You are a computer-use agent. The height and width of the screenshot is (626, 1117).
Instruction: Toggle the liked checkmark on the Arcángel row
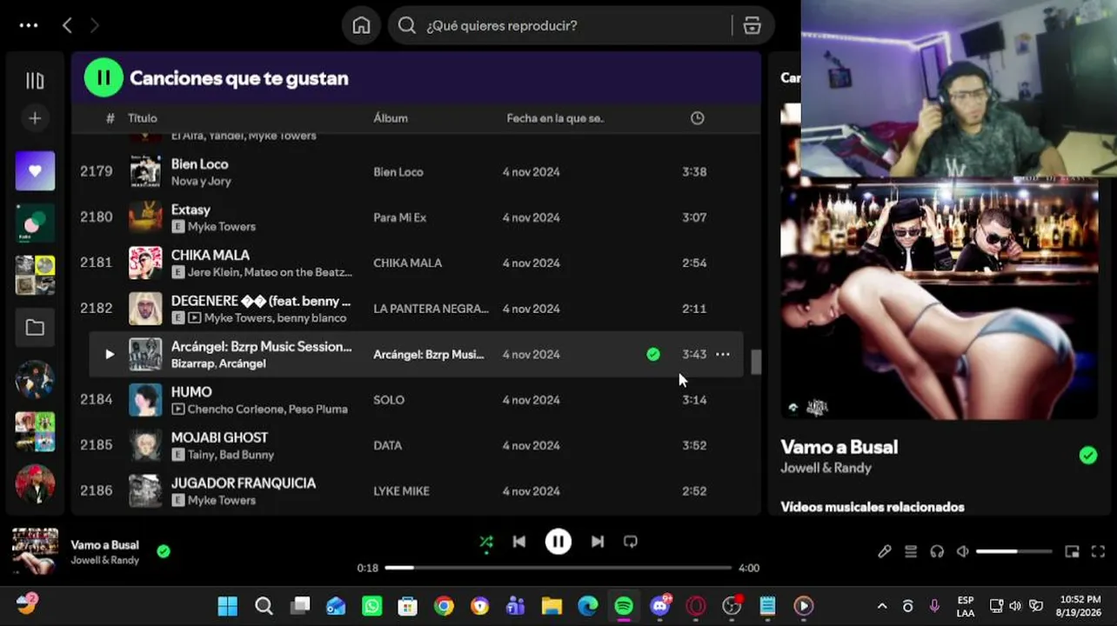653,354
